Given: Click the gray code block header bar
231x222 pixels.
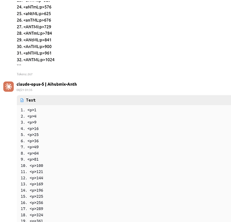Looking at the screenshot, I should (x=124, y=100).
